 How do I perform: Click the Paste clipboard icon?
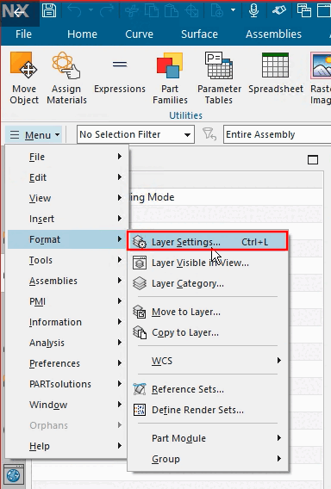click(172, 11)
